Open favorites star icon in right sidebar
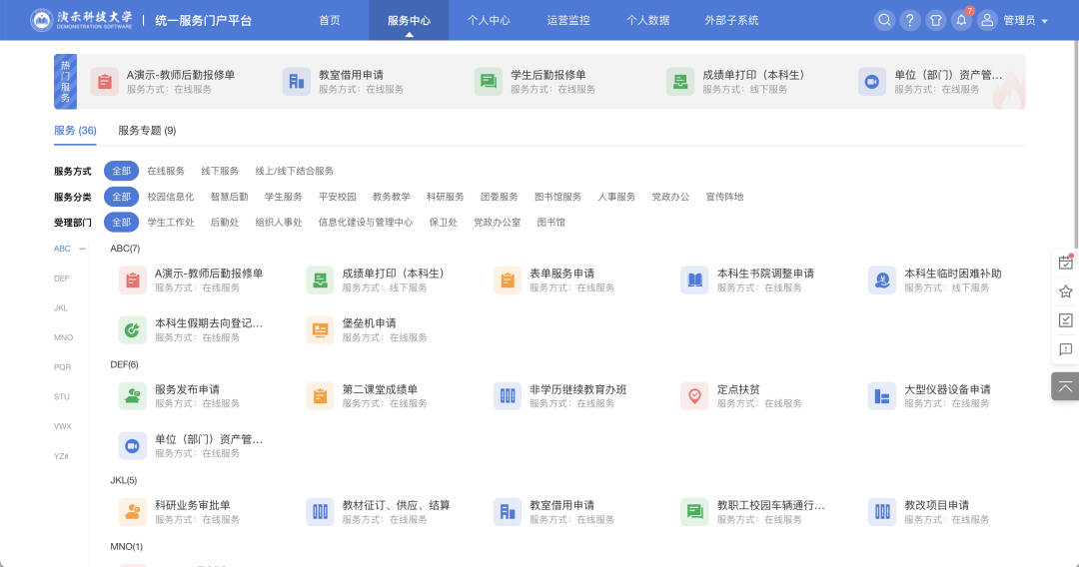The height and width of the screenshot is (567, 1079). point(1065,291)
